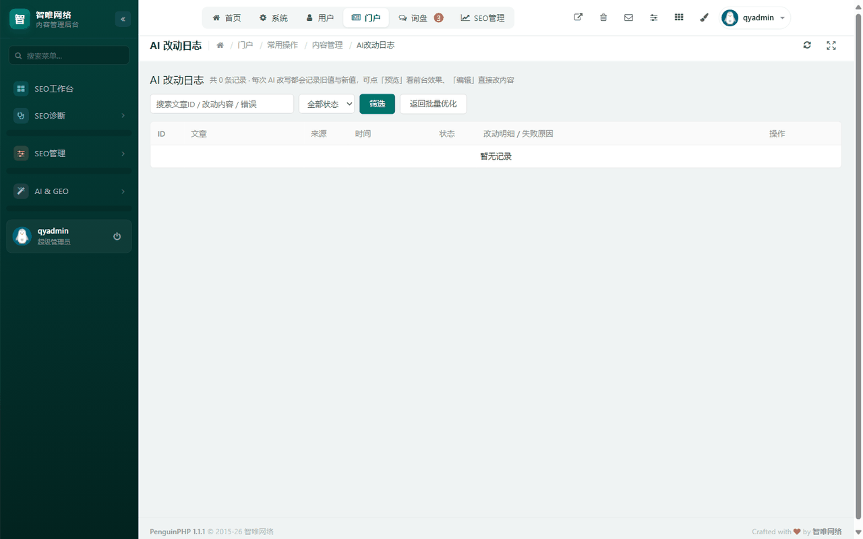This screenshot has width=863, height=539.
Task: Click the home icon in the breadcrumb
Action: 220,45
